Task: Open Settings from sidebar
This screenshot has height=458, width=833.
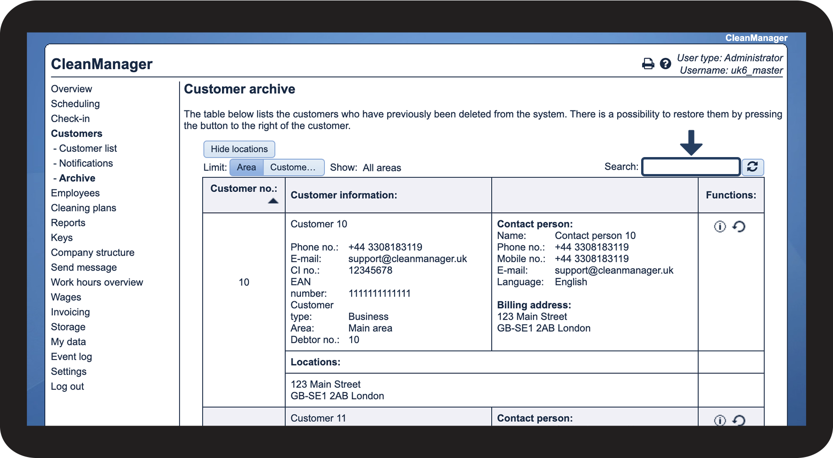Action: (x=69, y=372)
